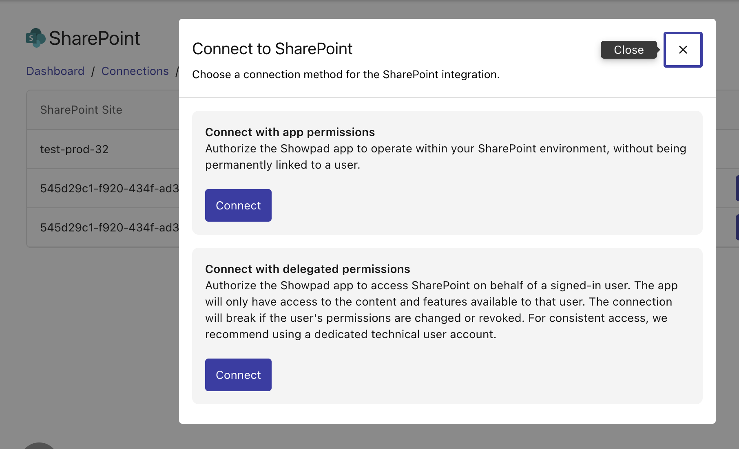The width and height of the screenshot is (739, 449).
Task: Click the Connect with app permissions heading
Action: (290, 132)
